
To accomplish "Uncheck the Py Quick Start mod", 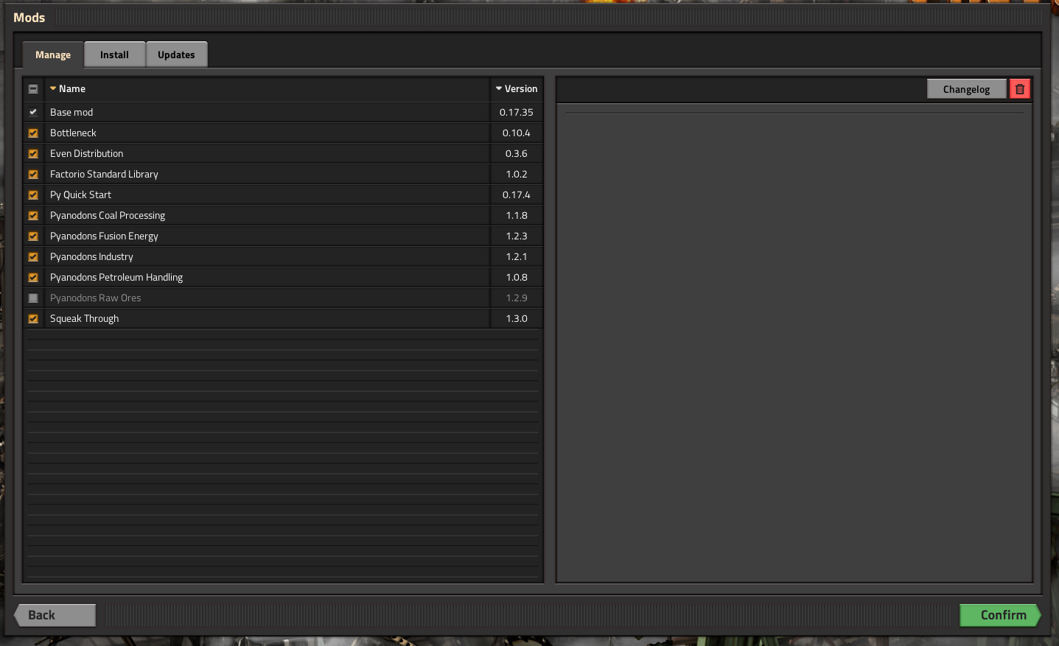I will [x=33, y=195].
